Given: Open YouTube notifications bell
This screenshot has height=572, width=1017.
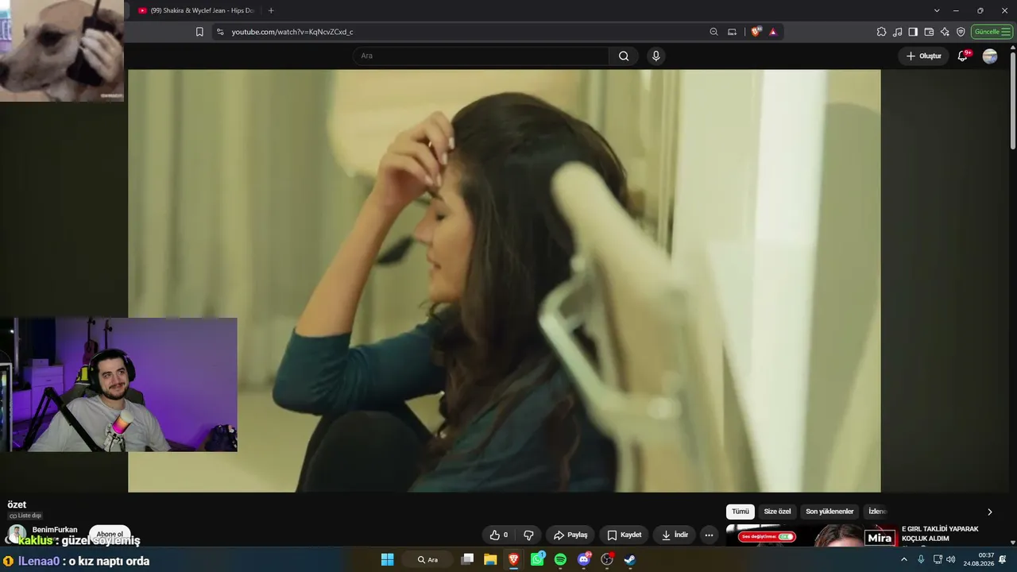Looking at the screenshot, I should coord(963,56).
